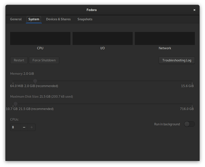
Task: Click the 2.0 GiB (recommended) mark label
Action: (41, 86)
